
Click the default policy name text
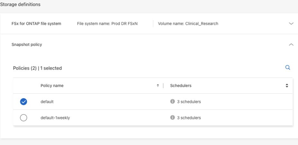(47, 102)
